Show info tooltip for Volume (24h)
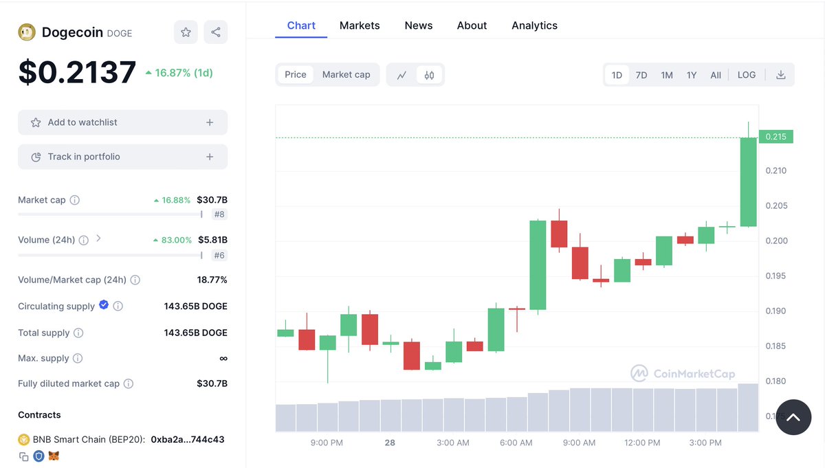825x468 pixels. click(84, 240)
